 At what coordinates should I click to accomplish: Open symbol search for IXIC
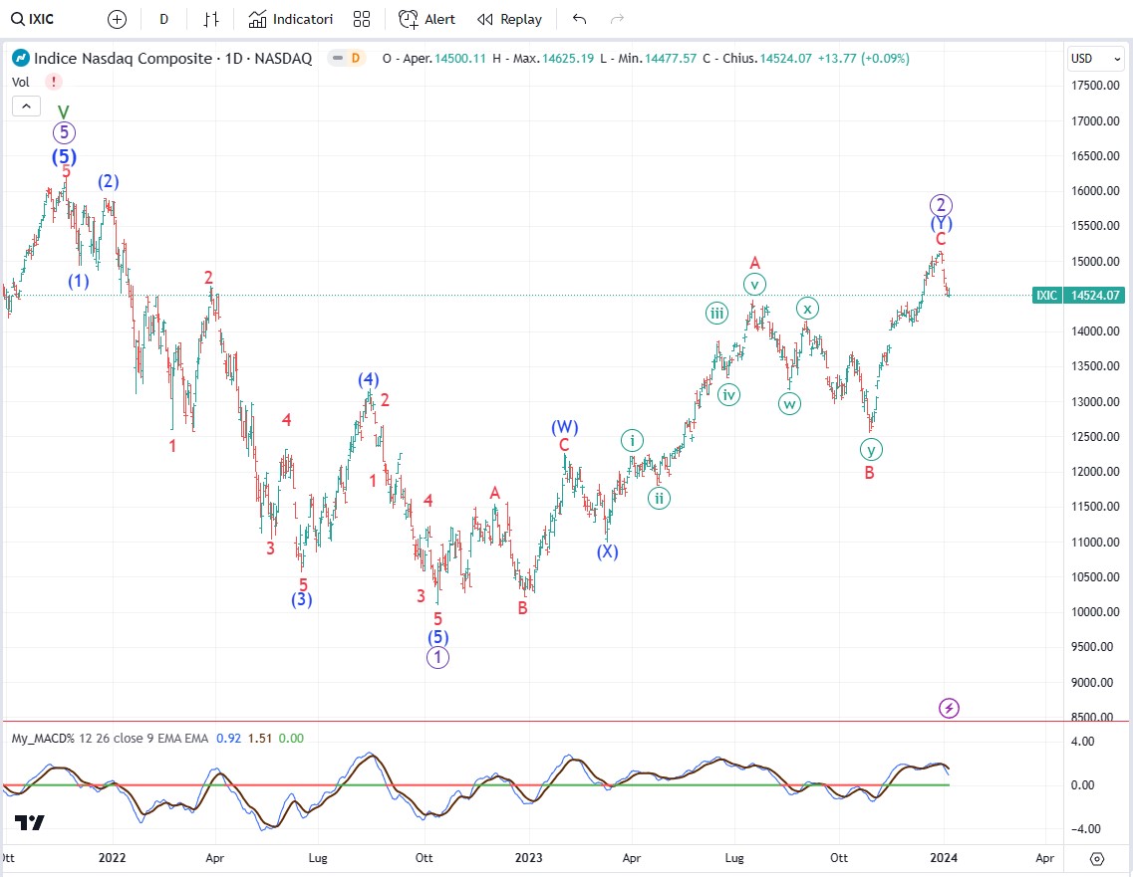(33, 19)
